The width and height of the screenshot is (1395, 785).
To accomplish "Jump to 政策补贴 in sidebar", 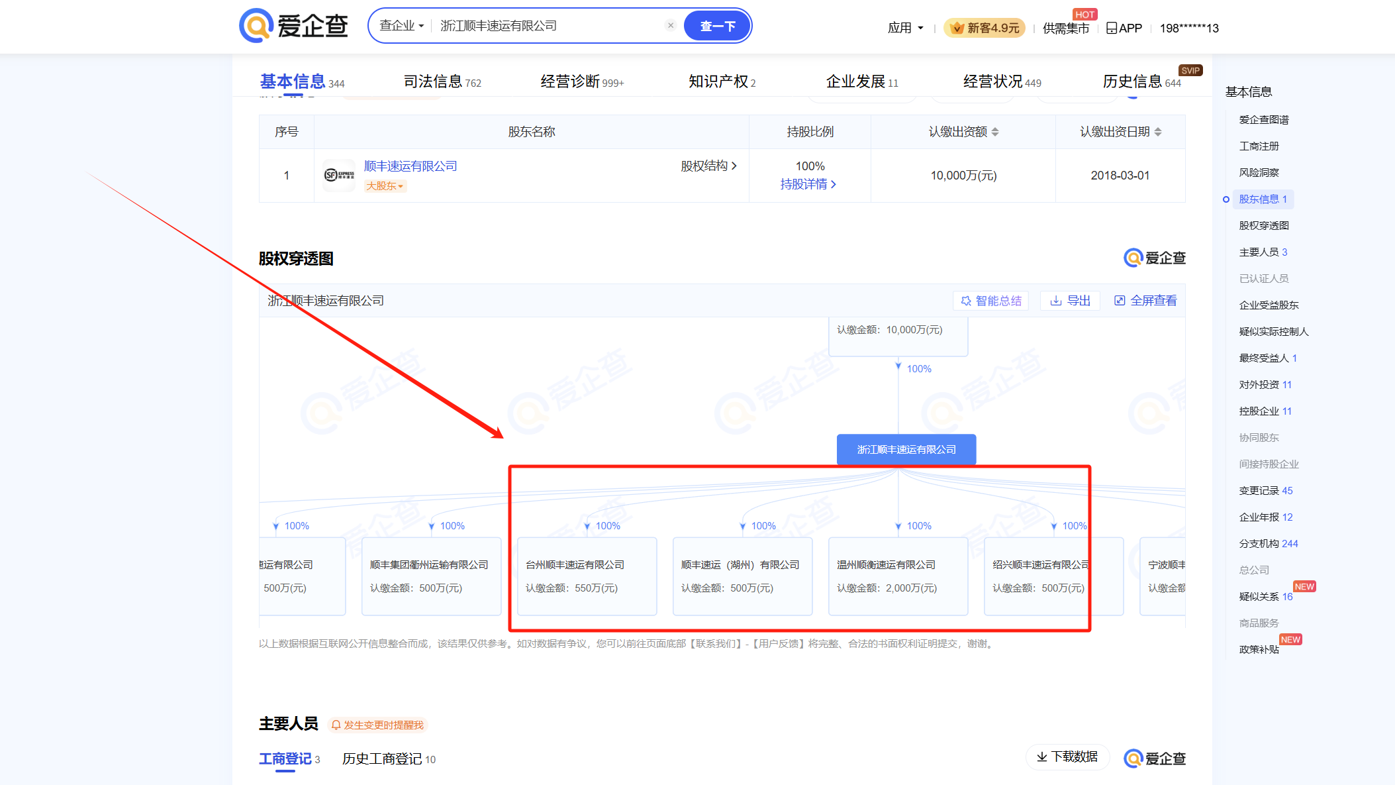I will tap(1259, 650).
